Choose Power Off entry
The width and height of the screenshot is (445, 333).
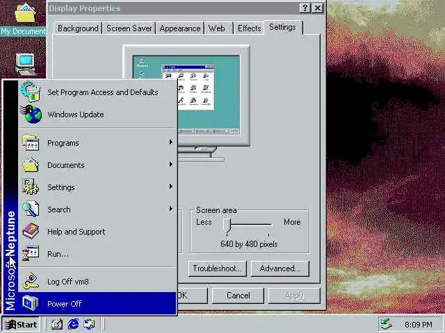click(x=97, y=304)
